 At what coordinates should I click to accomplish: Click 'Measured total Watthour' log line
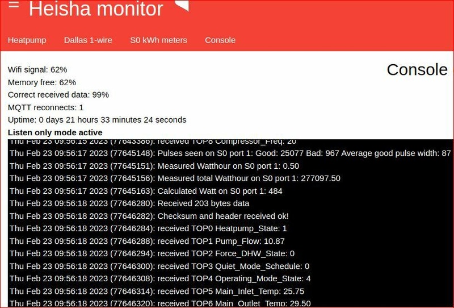coord(175,178)
